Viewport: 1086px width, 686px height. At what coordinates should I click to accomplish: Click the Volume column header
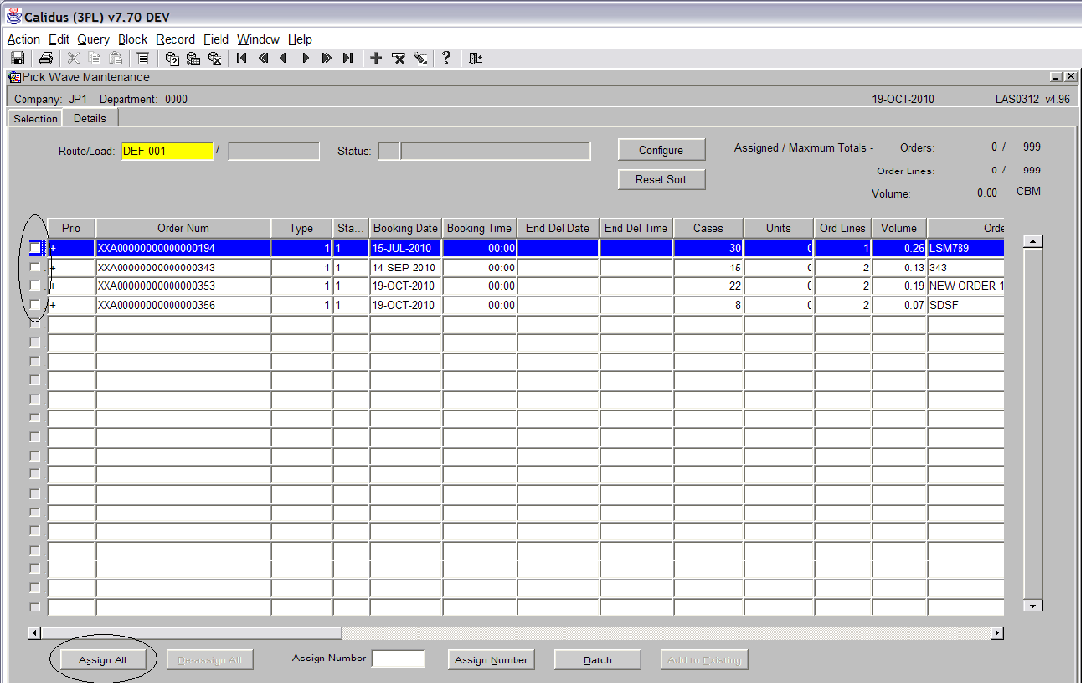899,228
